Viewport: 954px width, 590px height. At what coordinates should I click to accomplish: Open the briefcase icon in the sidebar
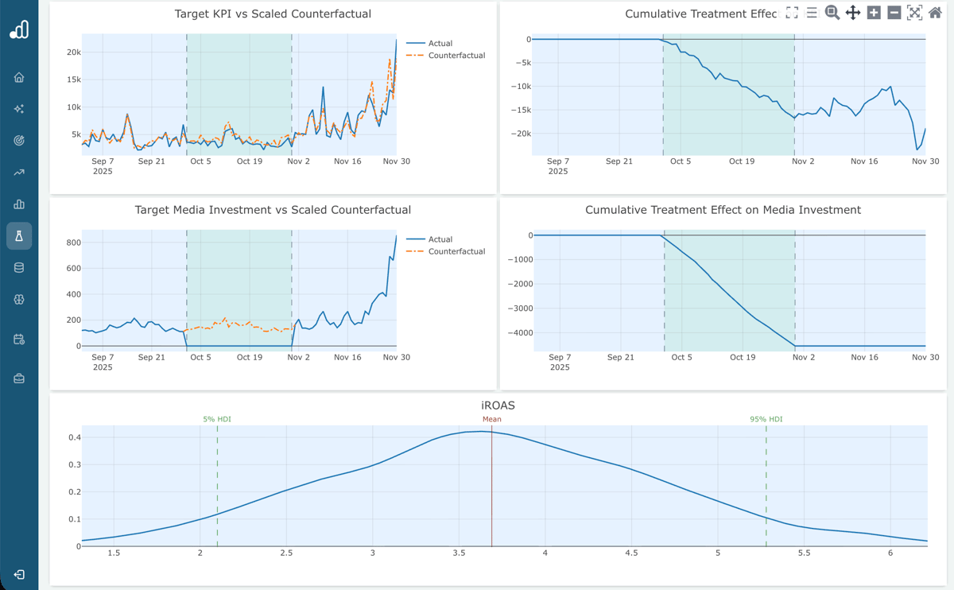click(x=19, y=379)
